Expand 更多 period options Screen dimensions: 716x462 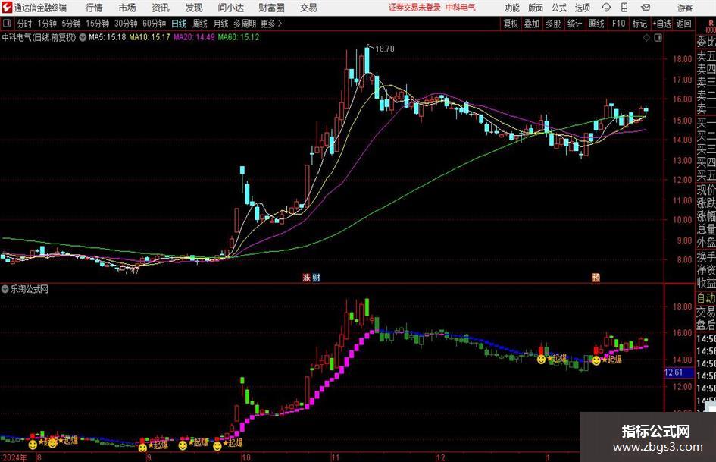click(x=272, y=24)
